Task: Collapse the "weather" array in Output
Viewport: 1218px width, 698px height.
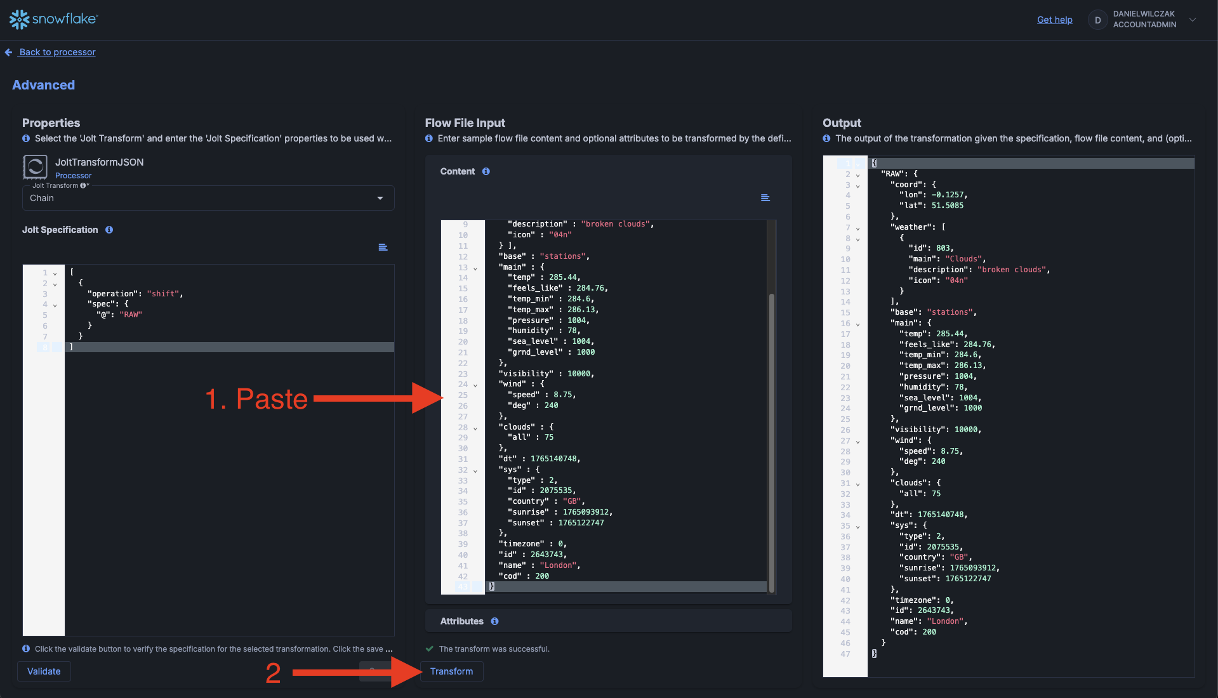Action: tap(857, 228)
